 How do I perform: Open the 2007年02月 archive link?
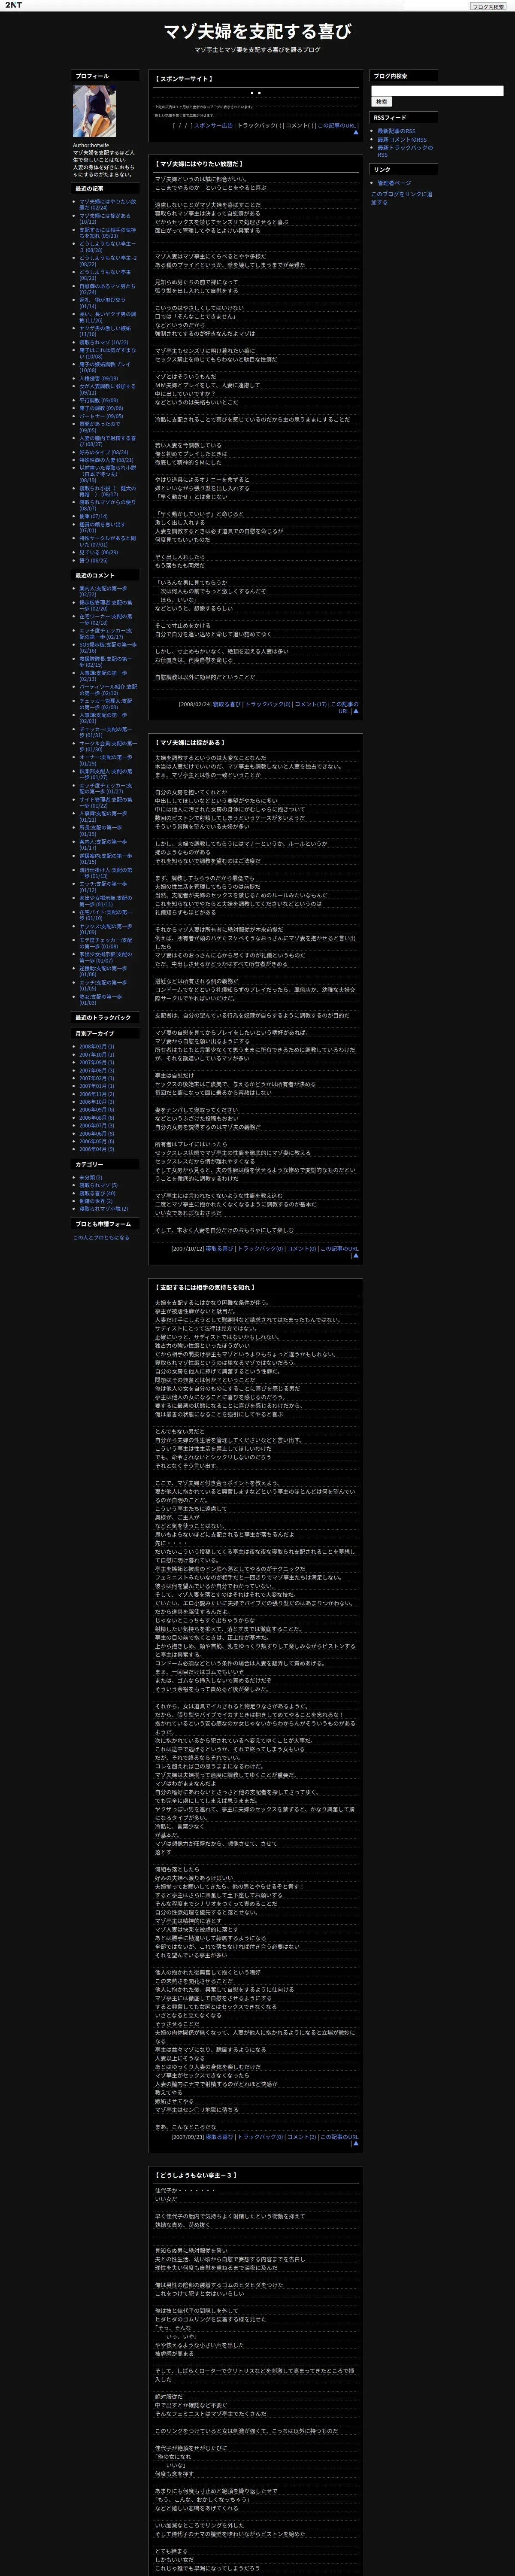click(97, 1078)
